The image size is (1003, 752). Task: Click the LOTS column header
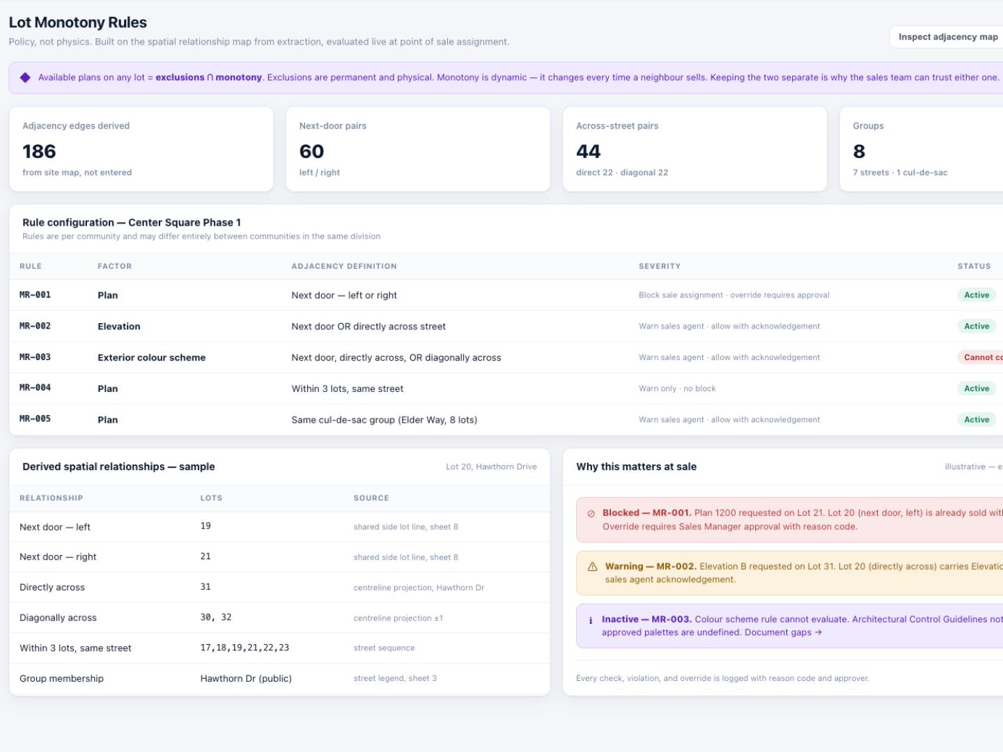pos(211,498)
